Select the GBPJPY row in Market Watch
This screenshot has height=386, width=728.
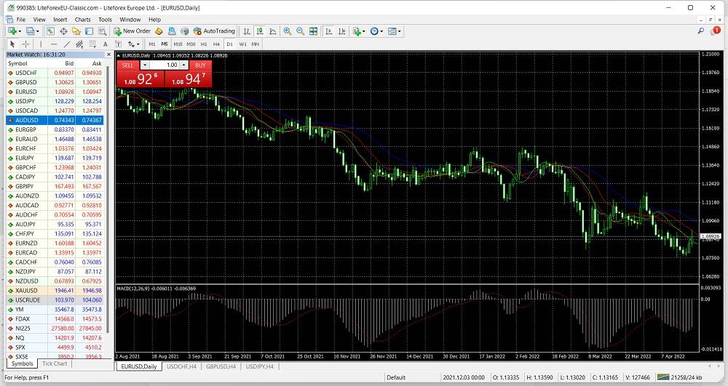tap(55, 186)
